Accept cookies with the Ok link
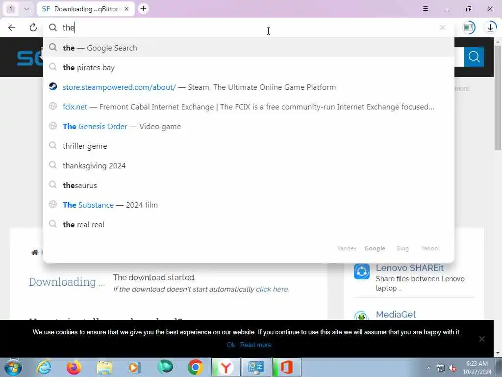Viewport: 502px width, 377px height. point(231,345)
